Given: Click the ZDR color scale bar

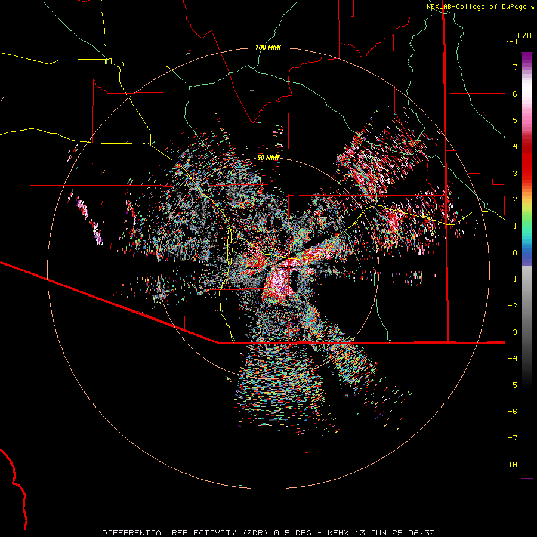Looking at the screenshot, I should coord(527,265).
